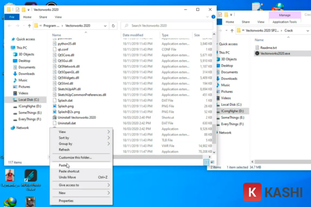311x207 pixels.
Task: Select SomeThings (E:) in left window pane
Action: coord(30,113)
